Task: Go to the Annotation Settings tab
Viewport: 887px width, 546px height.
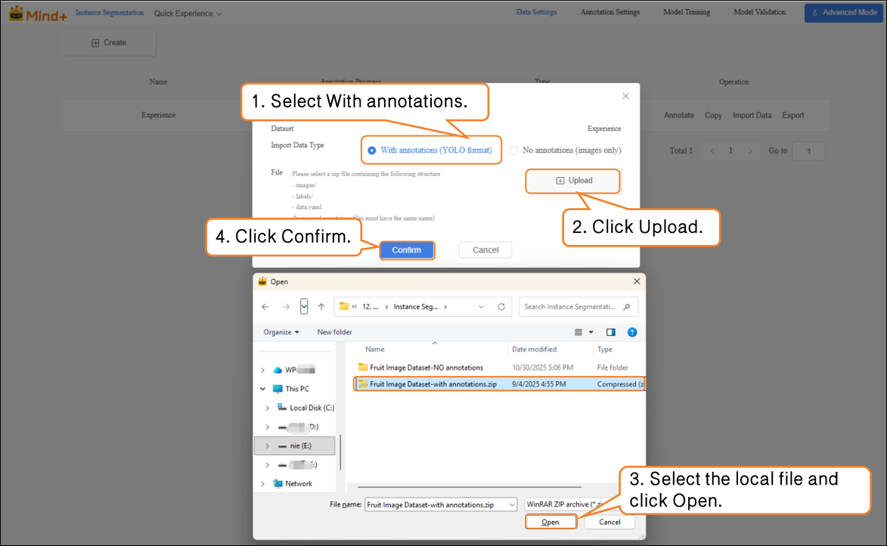Action: coord(609,12)
